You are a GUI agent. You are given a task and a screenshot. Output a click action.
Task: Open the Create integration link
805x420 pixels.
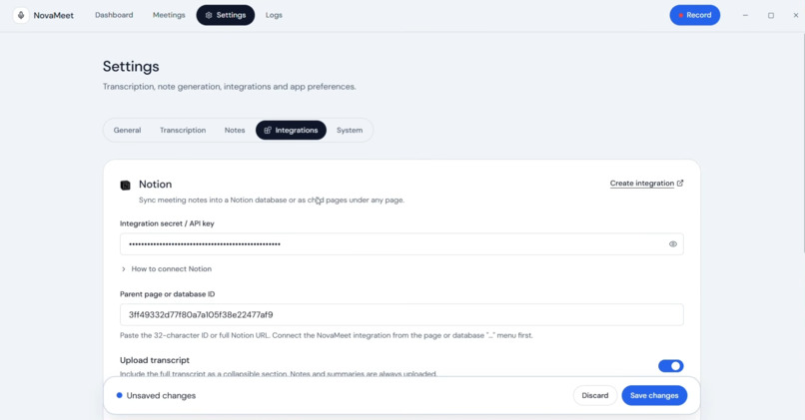tap(642, 184)
